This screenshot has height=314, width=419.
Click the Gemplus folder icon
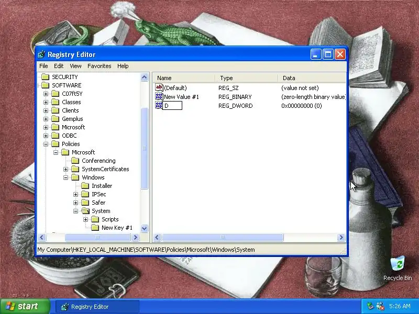pos(56,119)
